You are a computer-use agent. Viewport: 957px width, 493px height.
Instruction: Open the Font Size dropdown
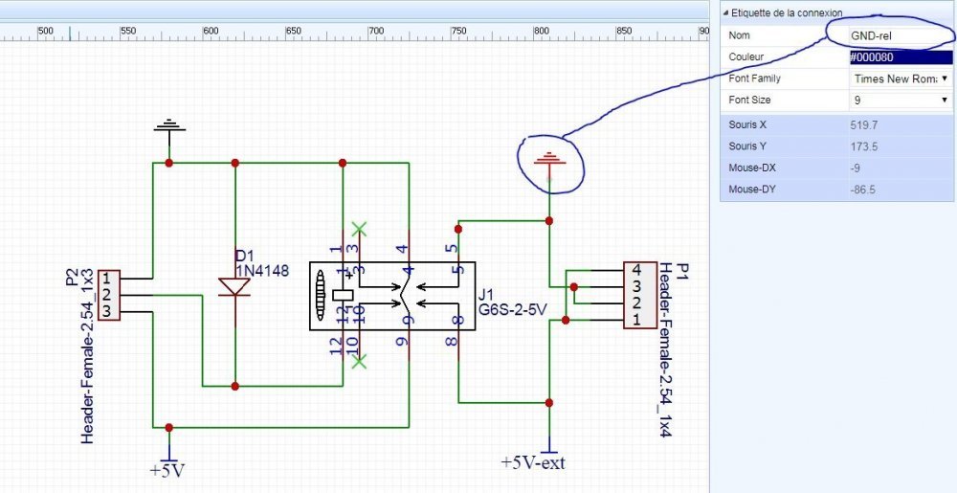click(901, 101)
